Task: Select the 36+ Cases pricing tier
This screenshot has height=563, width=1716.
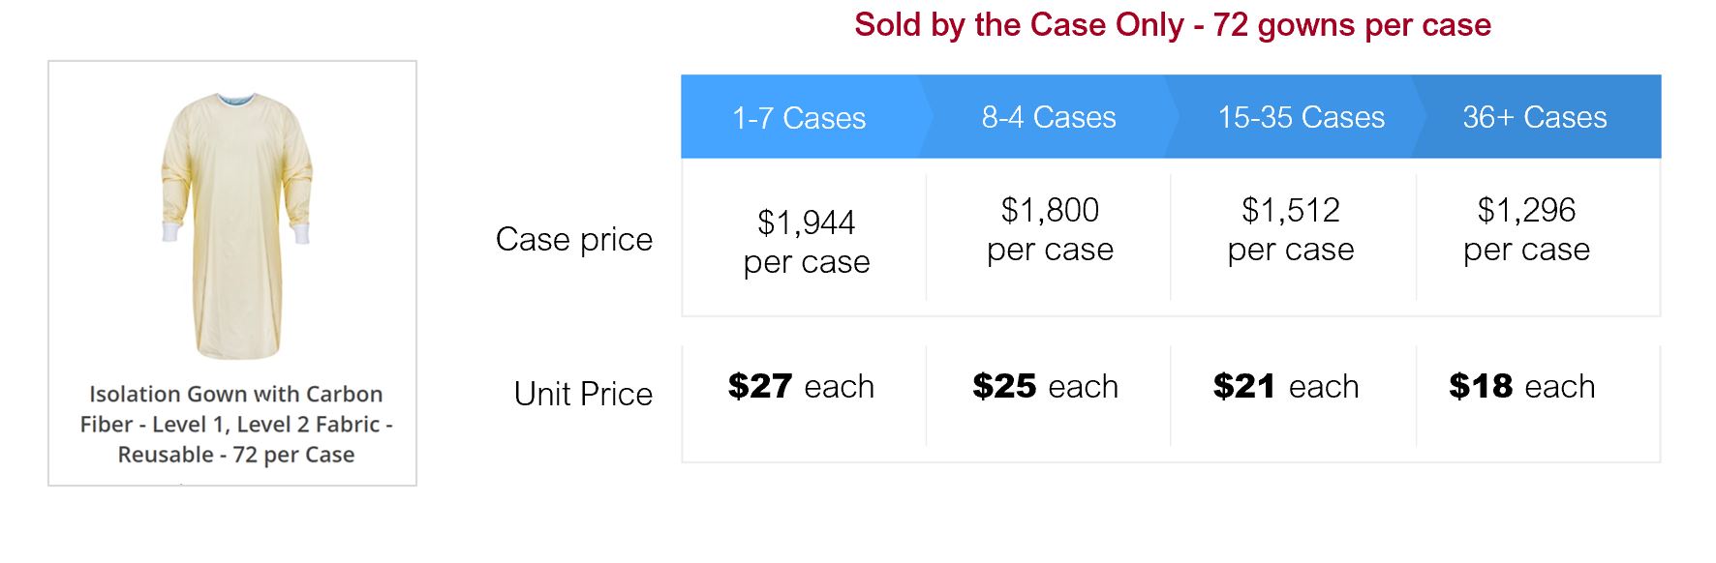Action: 1535,117
